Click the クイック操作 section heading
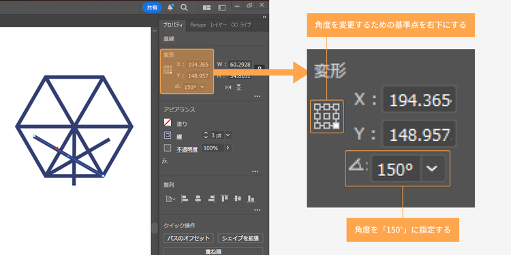Viewport: 511px width, 255px height. tap(179, 225)
